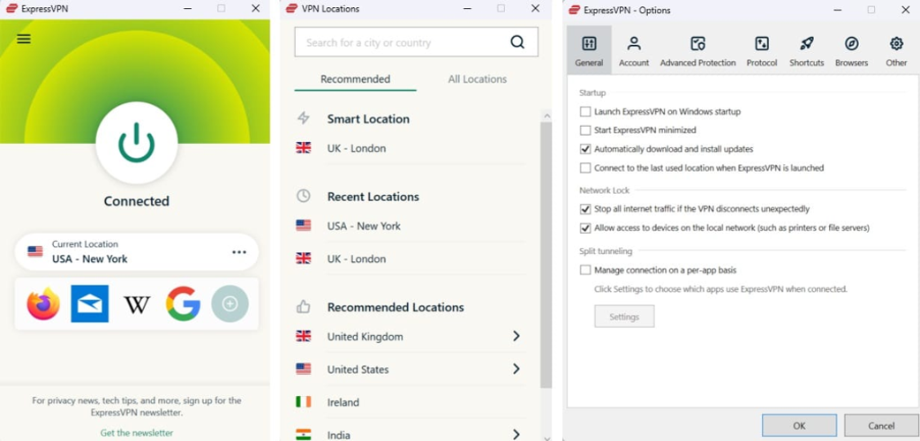
Task: Expand the United States locations list
Action: [x=517, y=369]
